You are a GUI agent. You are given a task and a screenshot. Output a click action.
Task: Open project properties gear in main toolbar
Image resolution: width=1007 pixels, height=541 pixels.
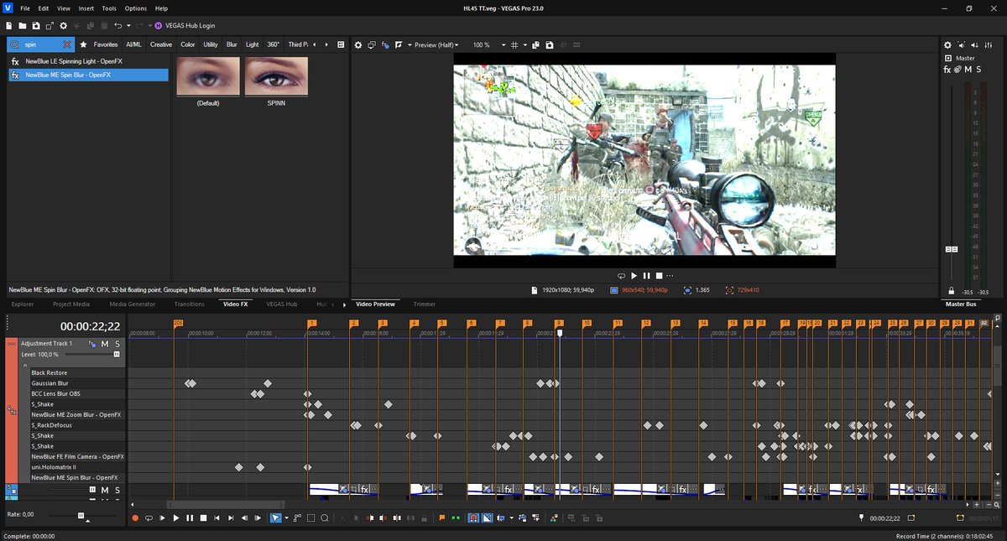pos(64,26)
